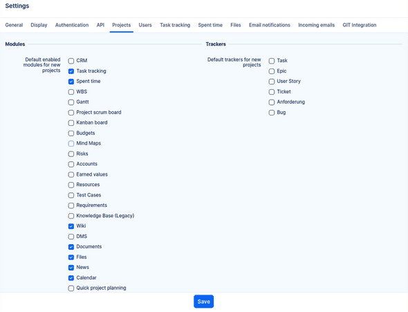The image size is (408, 312).
Task: Enable the CRM module checkbox
Action: pyautogui.click(x=71, y=61)
